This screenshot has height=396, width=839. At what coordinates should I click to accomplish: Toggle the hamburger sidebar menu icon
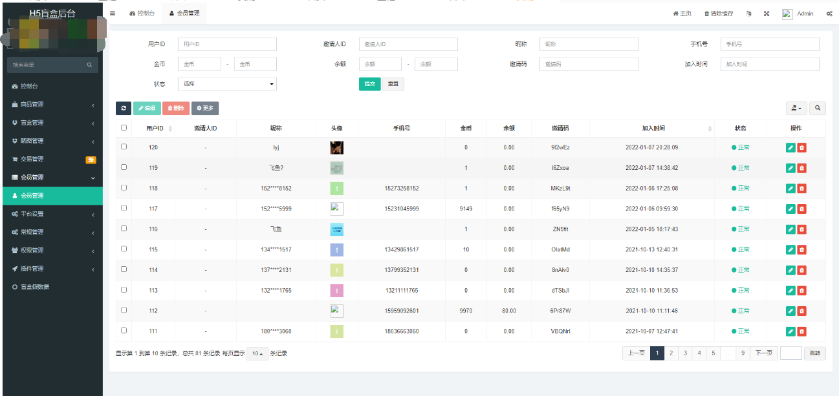click(x=113, y=14)
